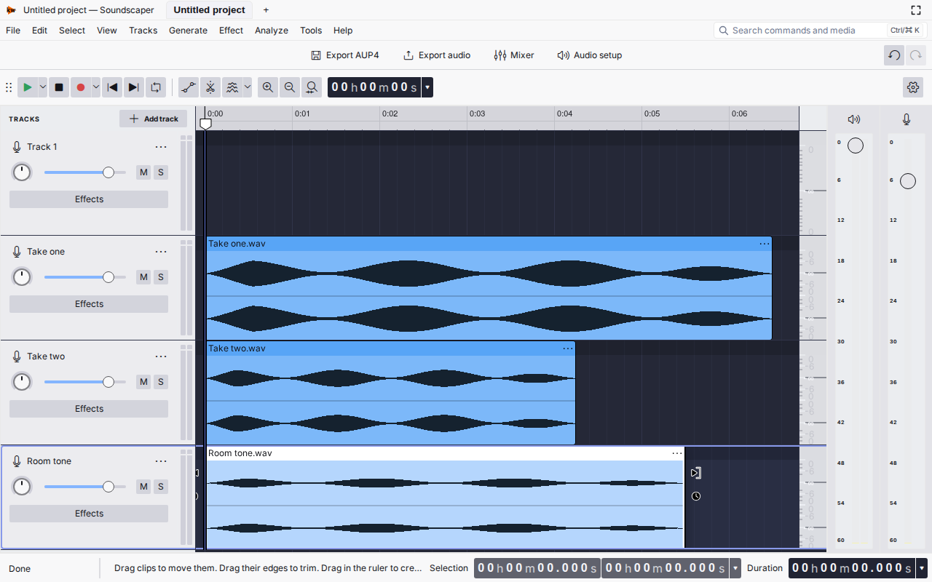Open Effects for the Take two track
This screenshot has width=932, height=582.
[x=89, y=409]
